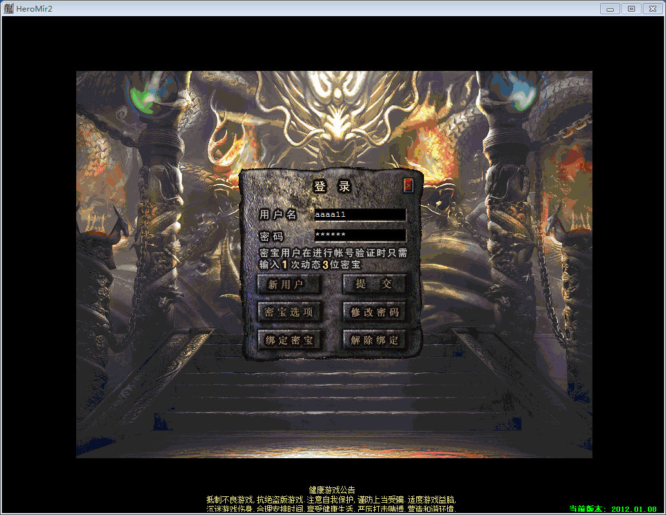666x515 pixels.
Task: Click the 健康游戏公告 notice heading
Action: [x=332, y=490]
